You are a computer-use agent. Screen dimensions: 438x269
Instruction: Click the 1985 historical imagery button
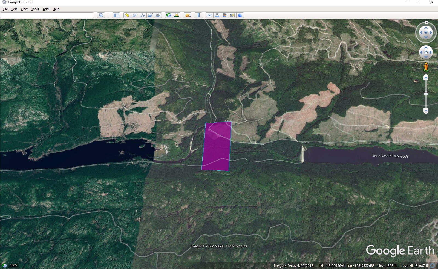coord(13,265)
